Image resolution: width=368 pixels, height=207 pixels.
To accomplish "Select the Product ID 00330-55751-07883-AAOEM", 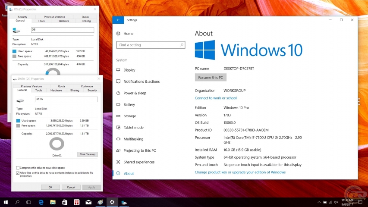I will (x=246, y=130).
